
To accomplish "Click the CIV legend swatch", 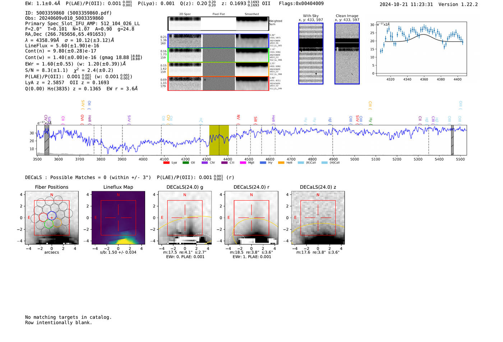I will pyautogui.click(x=205, y=163).
